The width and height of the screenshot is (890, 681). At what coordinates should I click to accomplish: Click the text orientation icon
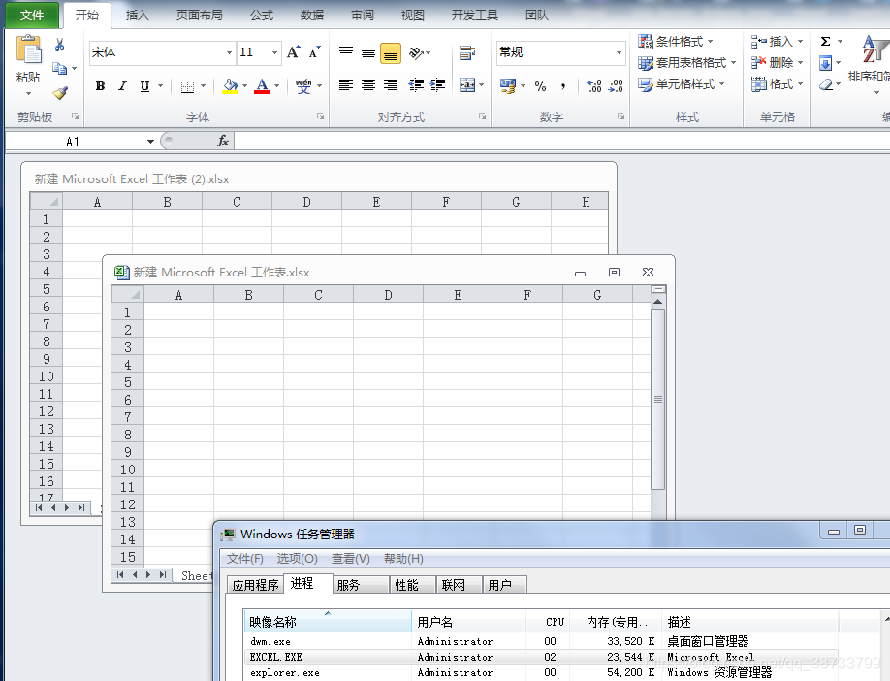416,52
